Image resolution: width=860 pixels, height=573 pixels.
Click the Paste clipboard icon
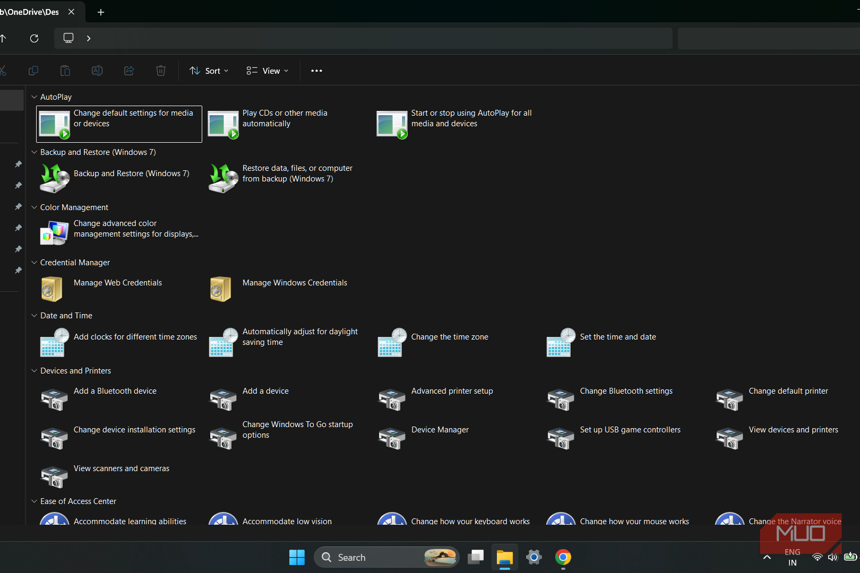(x=65, y=71)
